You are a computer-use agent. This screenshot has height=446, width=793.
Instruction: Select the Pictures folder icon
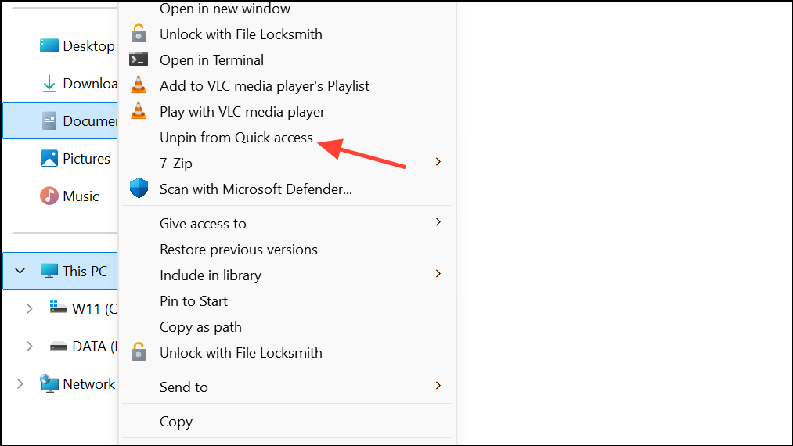tap(49, 158)
